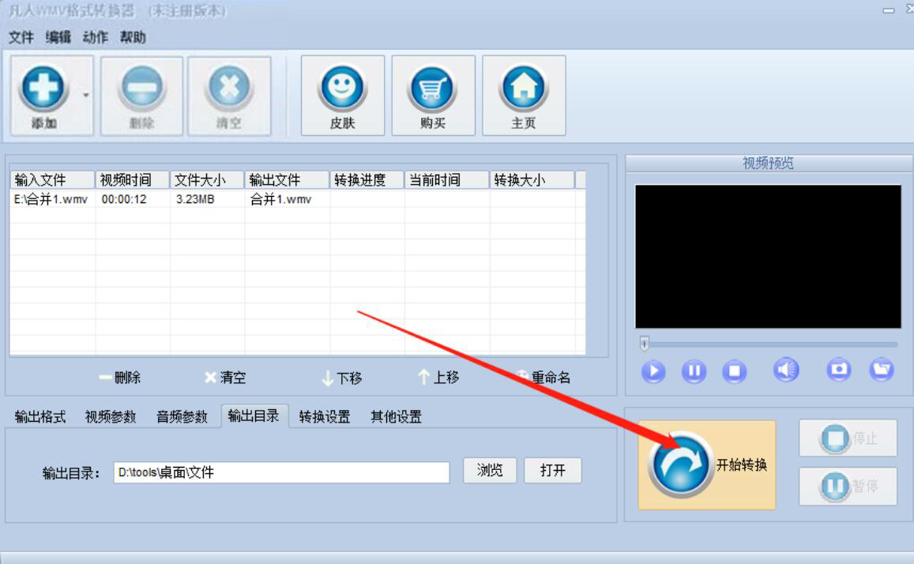This screenshot has width=914, height=564.
Task: Click the 输出文件 column header
Action: point(288,180)
